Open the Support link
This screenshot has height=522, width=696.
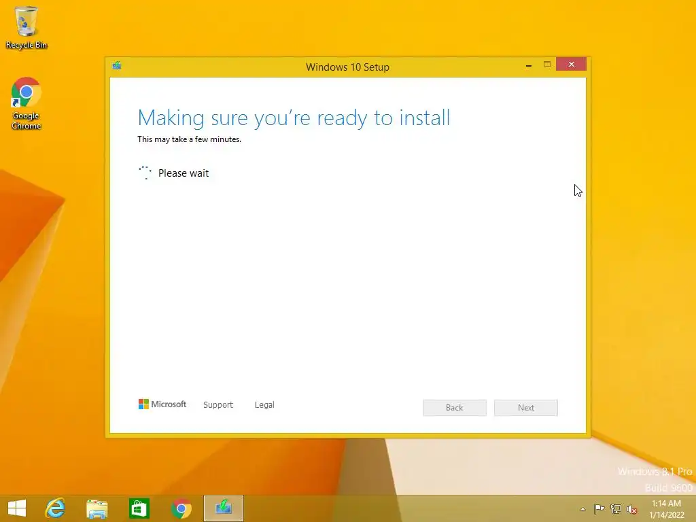(x=218, y=405)
